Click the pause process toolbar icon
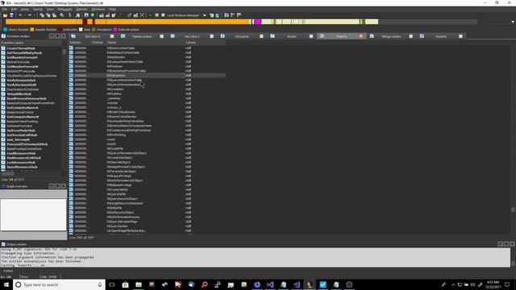The image size is (516, 290). 157,15
